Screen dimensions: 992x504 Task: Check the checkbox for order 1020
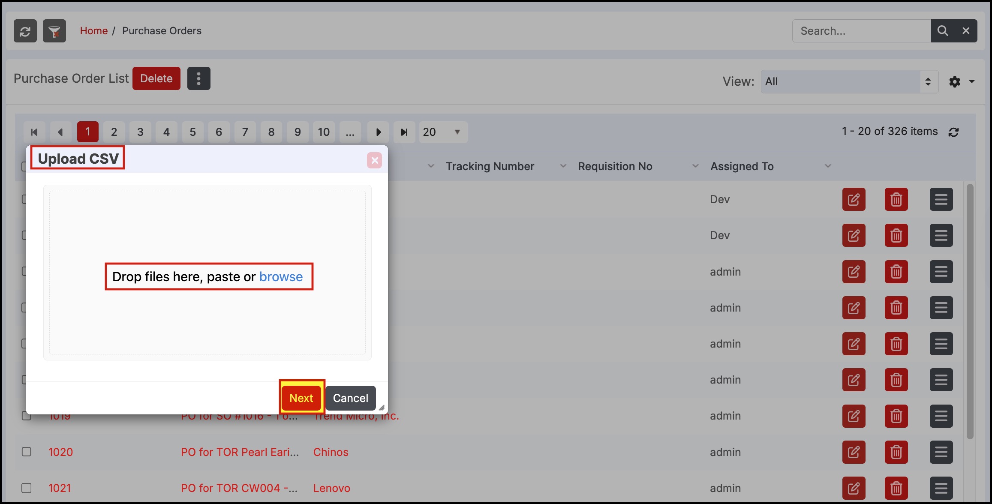[x=27, y=452]
